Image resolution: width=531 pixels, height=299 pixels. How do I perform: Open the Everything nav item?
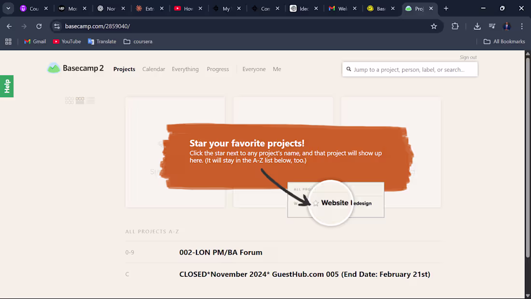185,69
